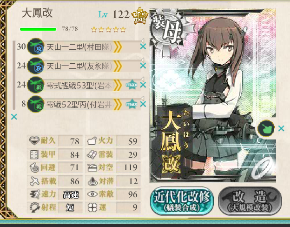Click the fighter icon for 零戦52型丙(付岩井小隊)
Viewport: 290px width, 227px height.
[35, 104]
